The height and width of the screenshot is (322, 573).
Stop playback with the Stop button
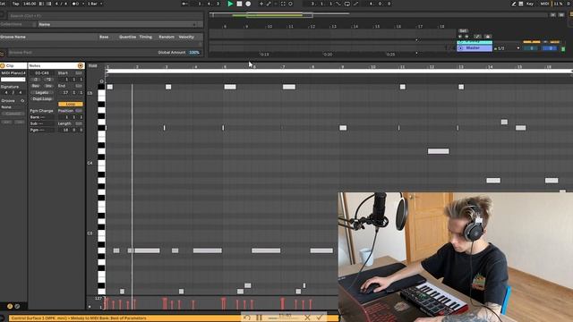click(x=239, y=4)
